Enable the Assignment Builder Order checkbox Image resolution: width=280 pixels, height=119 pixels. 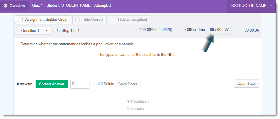coord(20,20)
